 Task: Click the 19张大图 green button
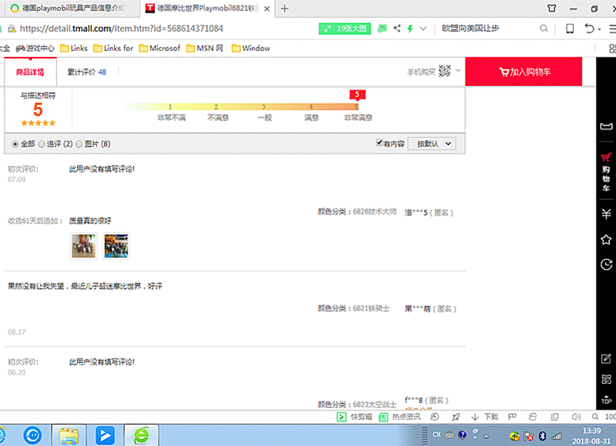tap(345, 28)
